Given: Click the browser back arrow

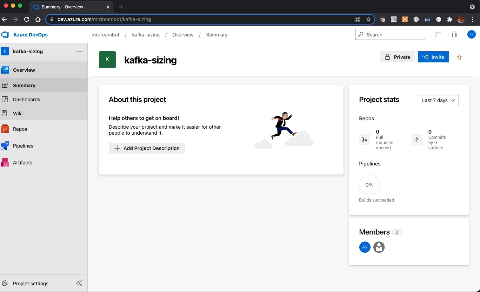Looking at the screenshot, I should pyautogui.click(x=4, y=19).
